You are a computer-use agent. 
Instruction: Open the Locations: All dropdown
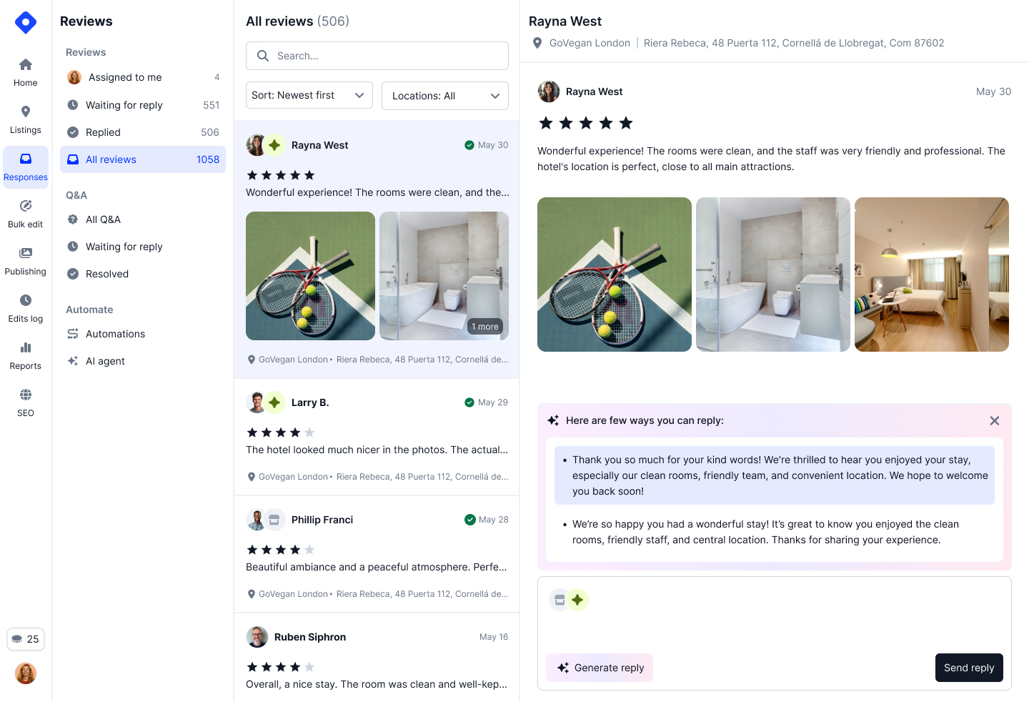(445, 96)
